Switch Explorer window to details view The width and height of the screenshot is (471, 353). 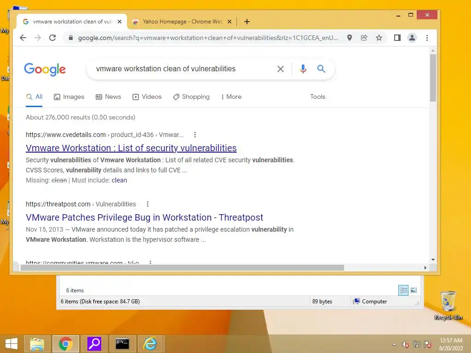coord(403,290)
